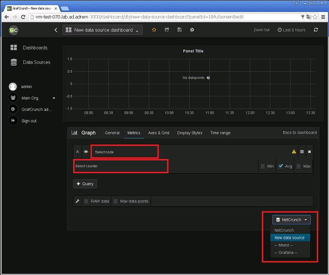
Task: Click the admin profile link
Action: click(x=27, y=87)
